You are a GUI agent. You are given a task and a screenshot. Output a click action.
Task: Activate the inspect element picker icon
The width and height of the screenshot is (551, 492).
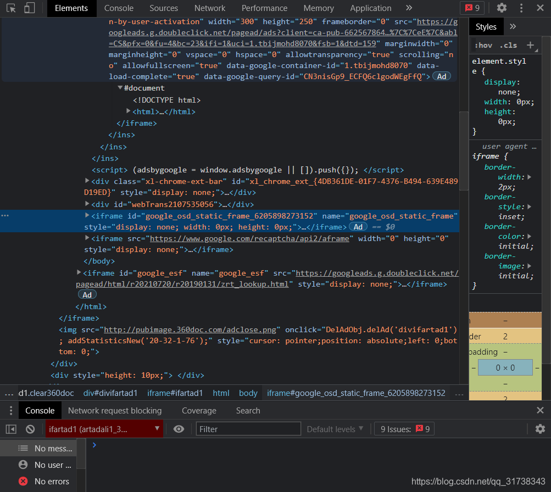point(11,8)
